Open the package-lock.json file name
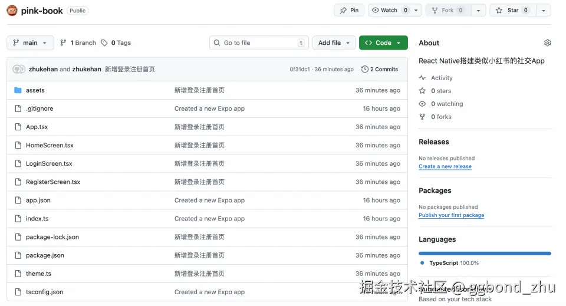Viewport: 566px width, 306px height. 52,237
